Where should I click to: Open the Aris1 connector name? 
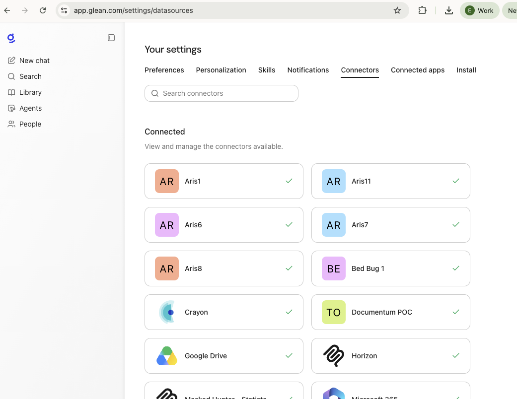193,181
